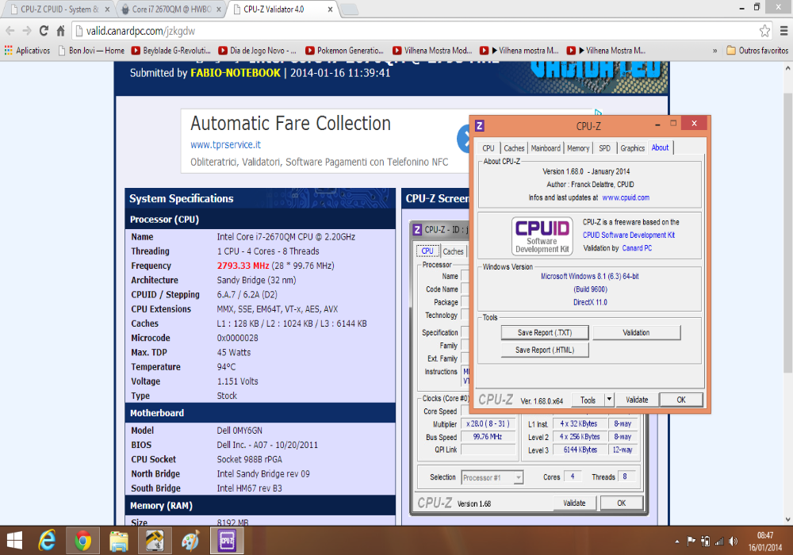The width and height of the screenshot is (793, 555).
Task: Open the Chrome hamburger menu
Action: click(x=784, y=31)
